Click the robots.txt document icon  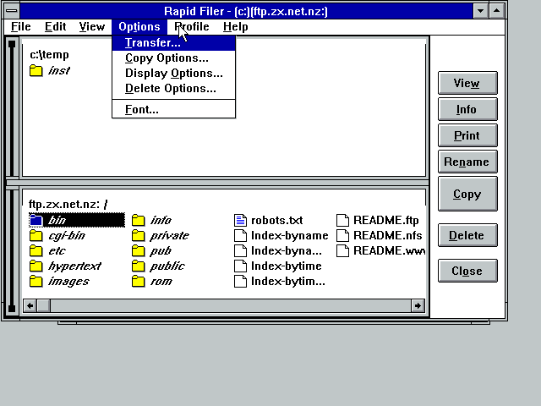point(240,220)
